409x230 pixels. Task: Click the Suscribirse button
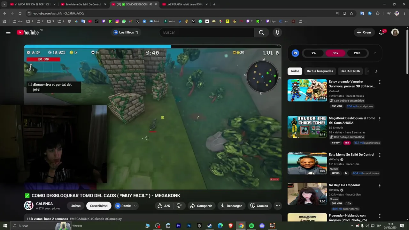[99, 206]
